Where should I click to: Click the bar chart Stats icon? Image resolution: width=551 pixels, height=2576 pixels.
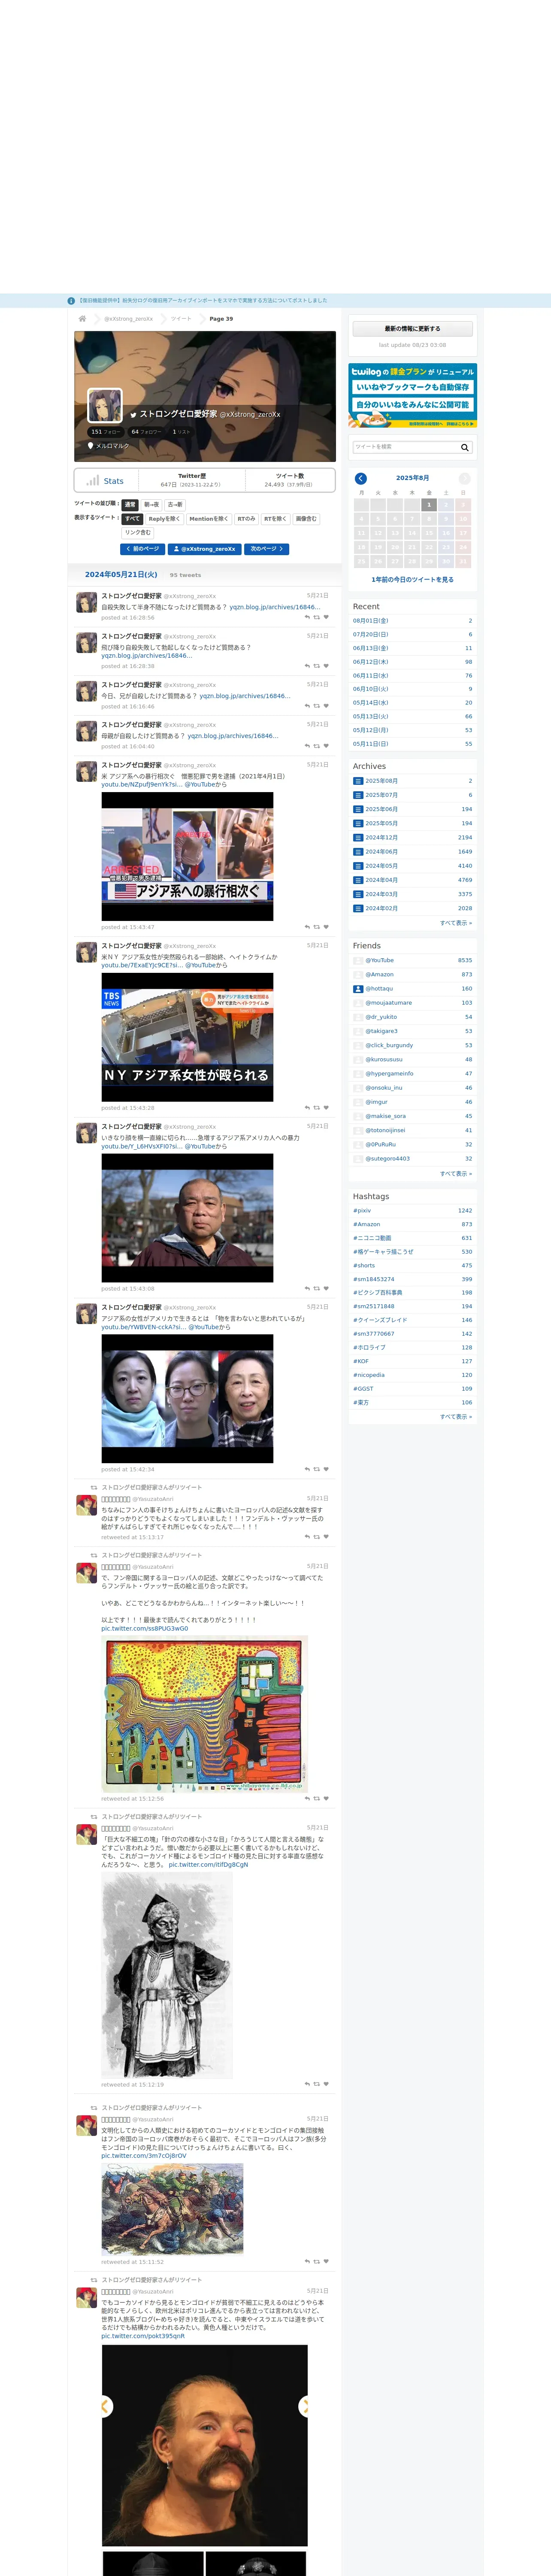pyautogui.click(x=93, y=481)
